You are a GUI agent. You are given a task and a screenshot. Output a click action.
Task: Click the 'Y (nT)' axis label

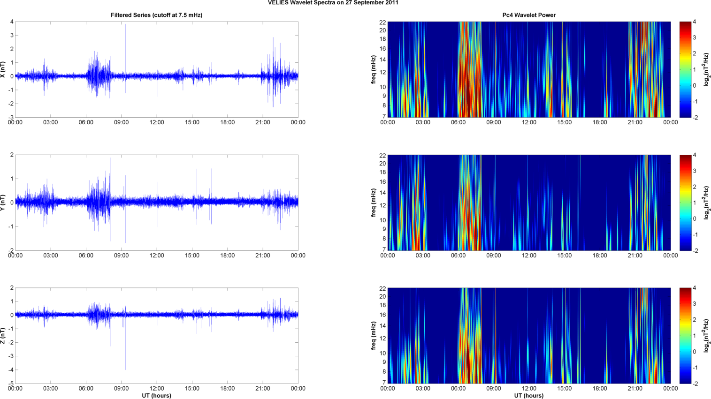[3, 203]
